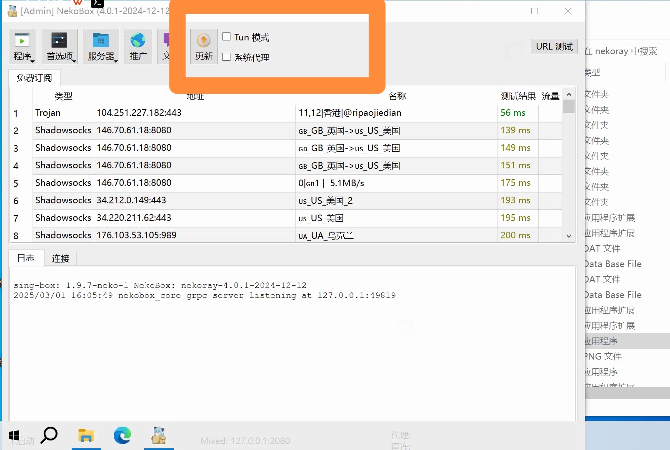Launch Microsoft Edge from the taskbar
The image size is (670, 450).
(122, 436)
